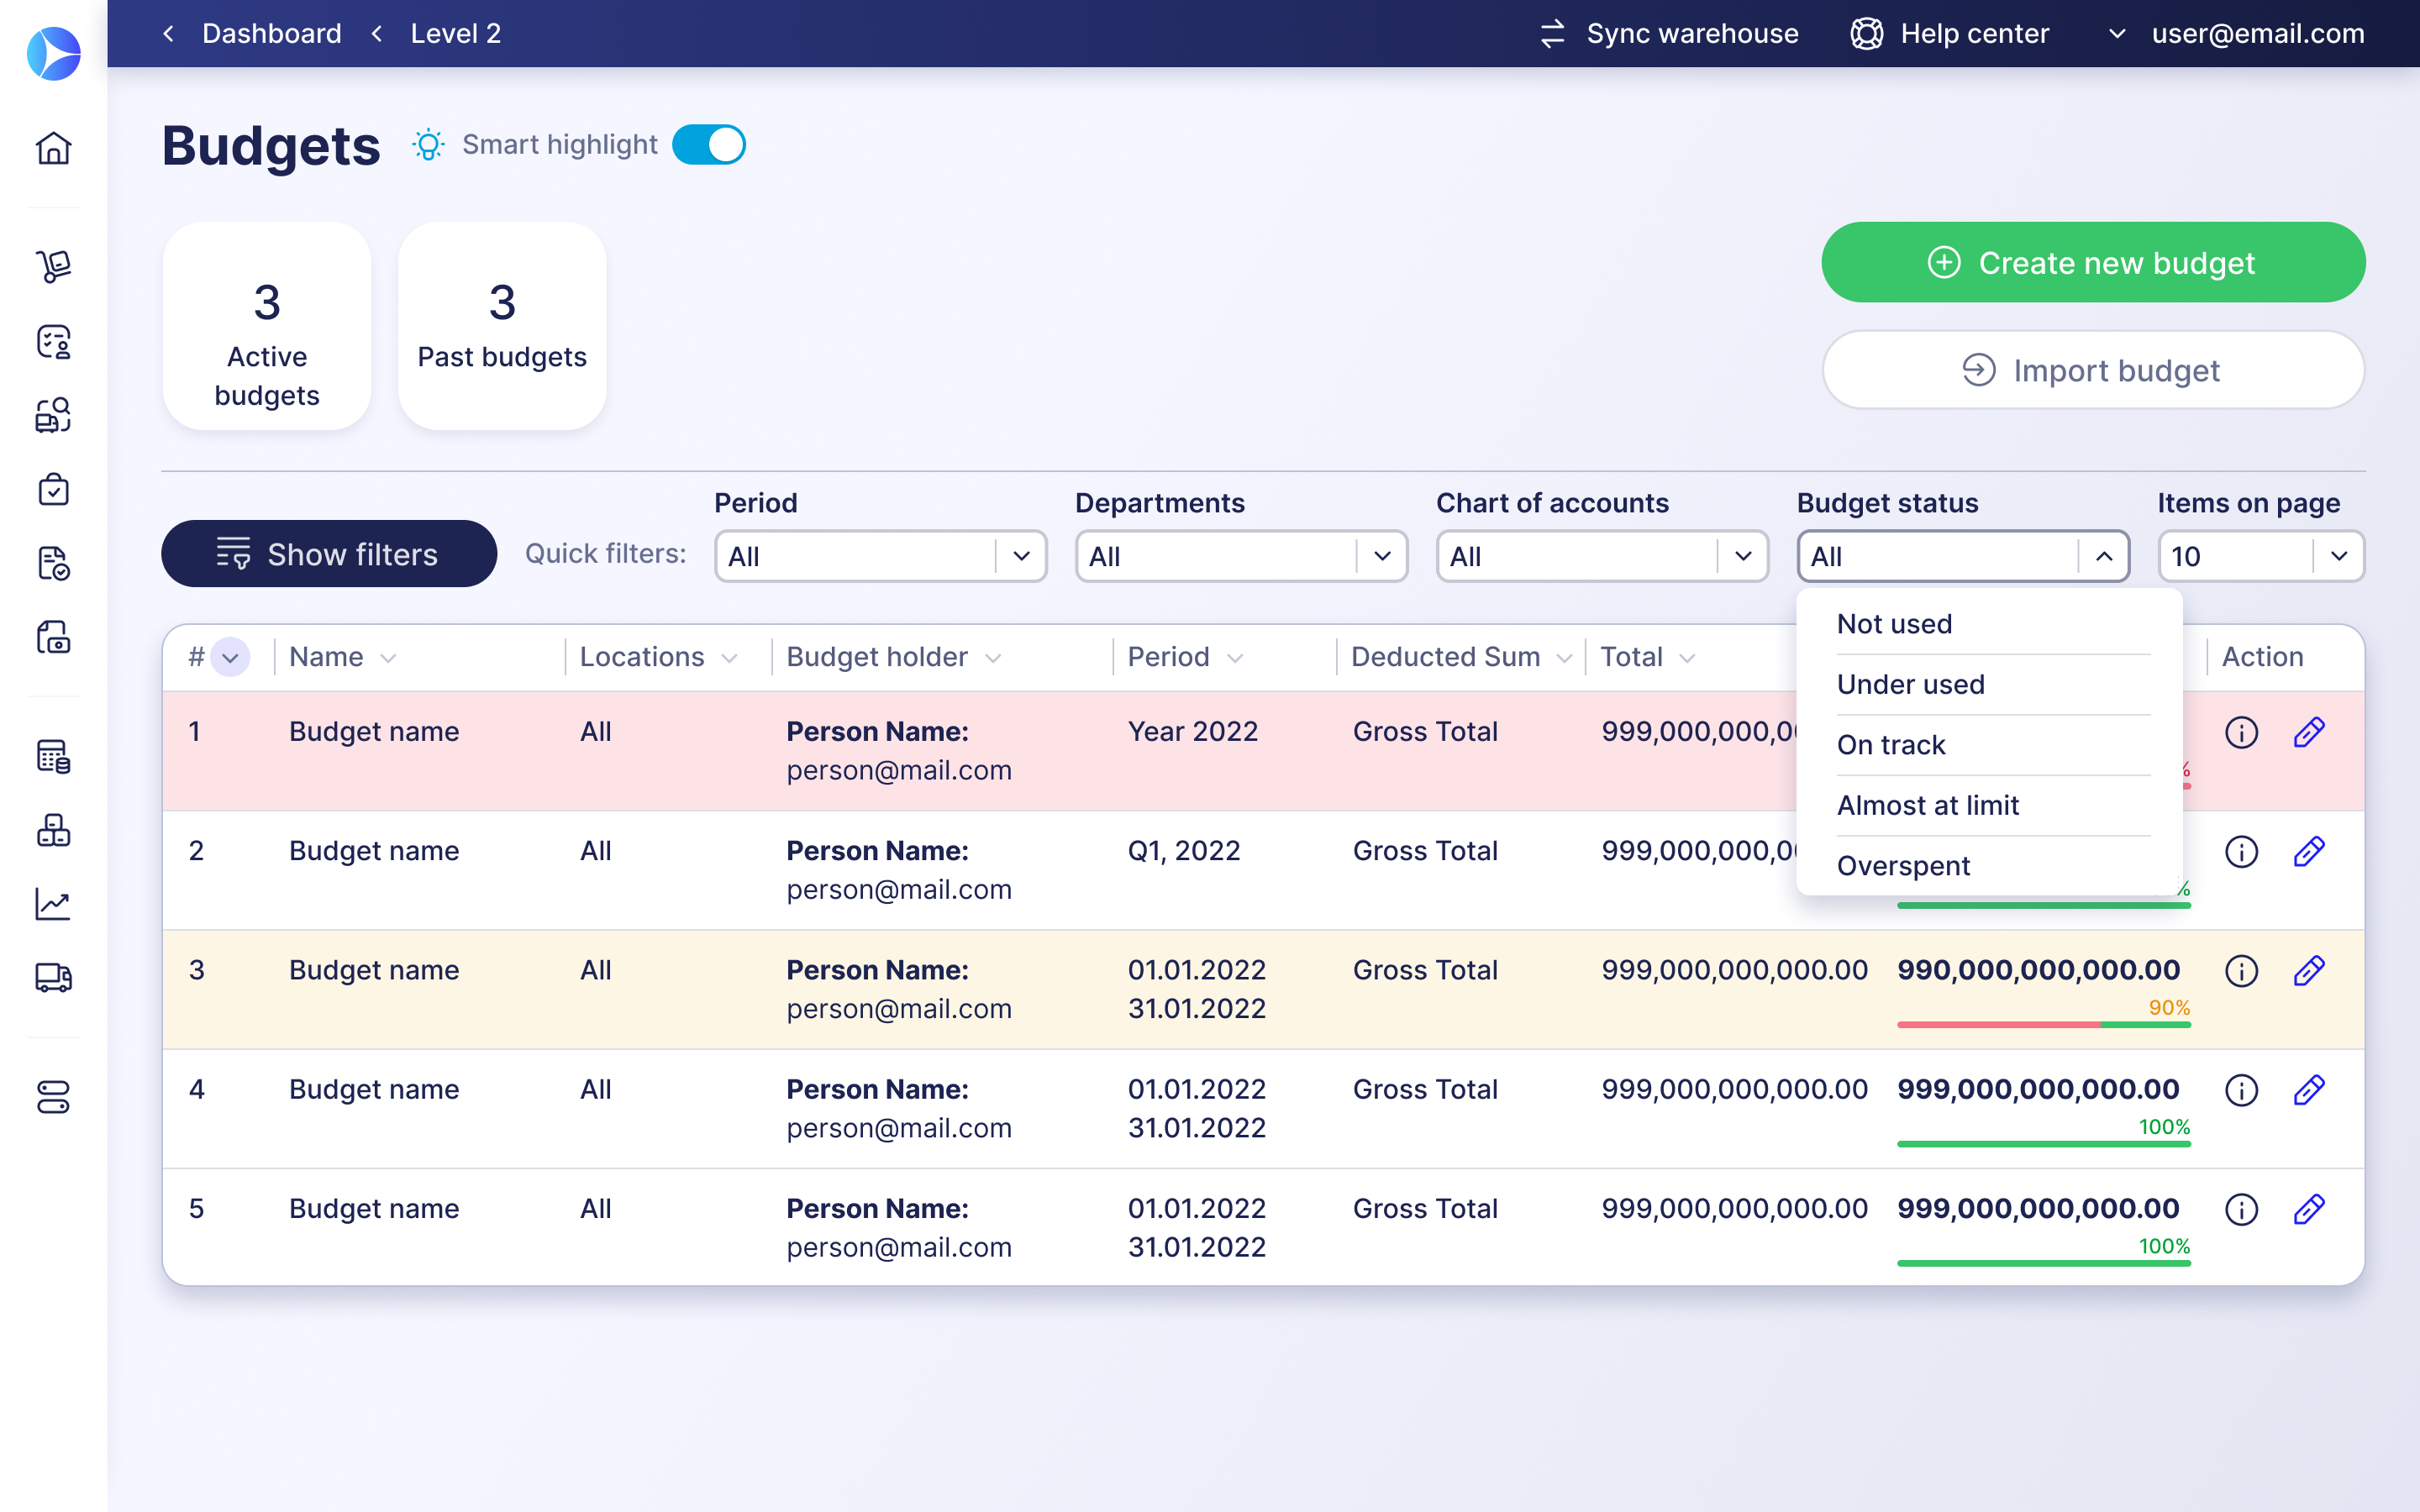
Task: Click row 3's 90% progress bar
Action: (2043, 1024)
